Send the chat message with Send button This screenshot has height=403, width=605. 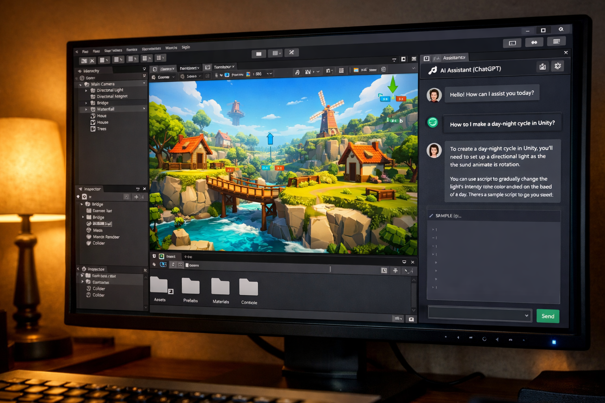(548, 316)
